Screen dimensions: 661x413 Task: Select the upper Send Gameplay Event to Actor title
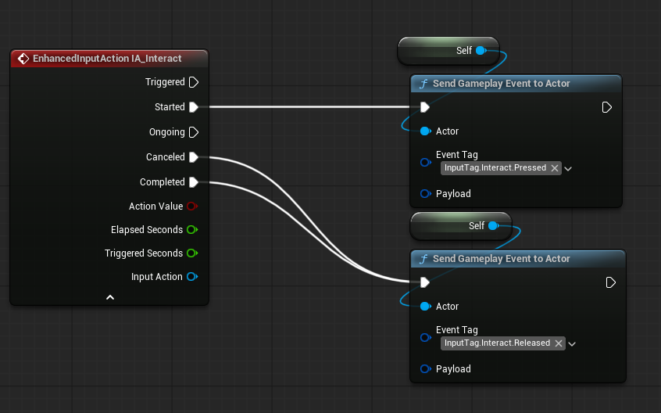click(502, 84)
